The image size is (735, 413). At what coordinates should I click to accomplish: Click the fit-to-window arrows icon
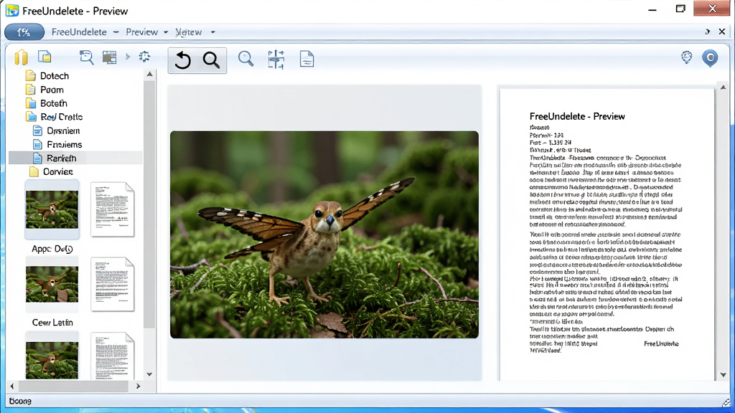[x=276, y=60]
